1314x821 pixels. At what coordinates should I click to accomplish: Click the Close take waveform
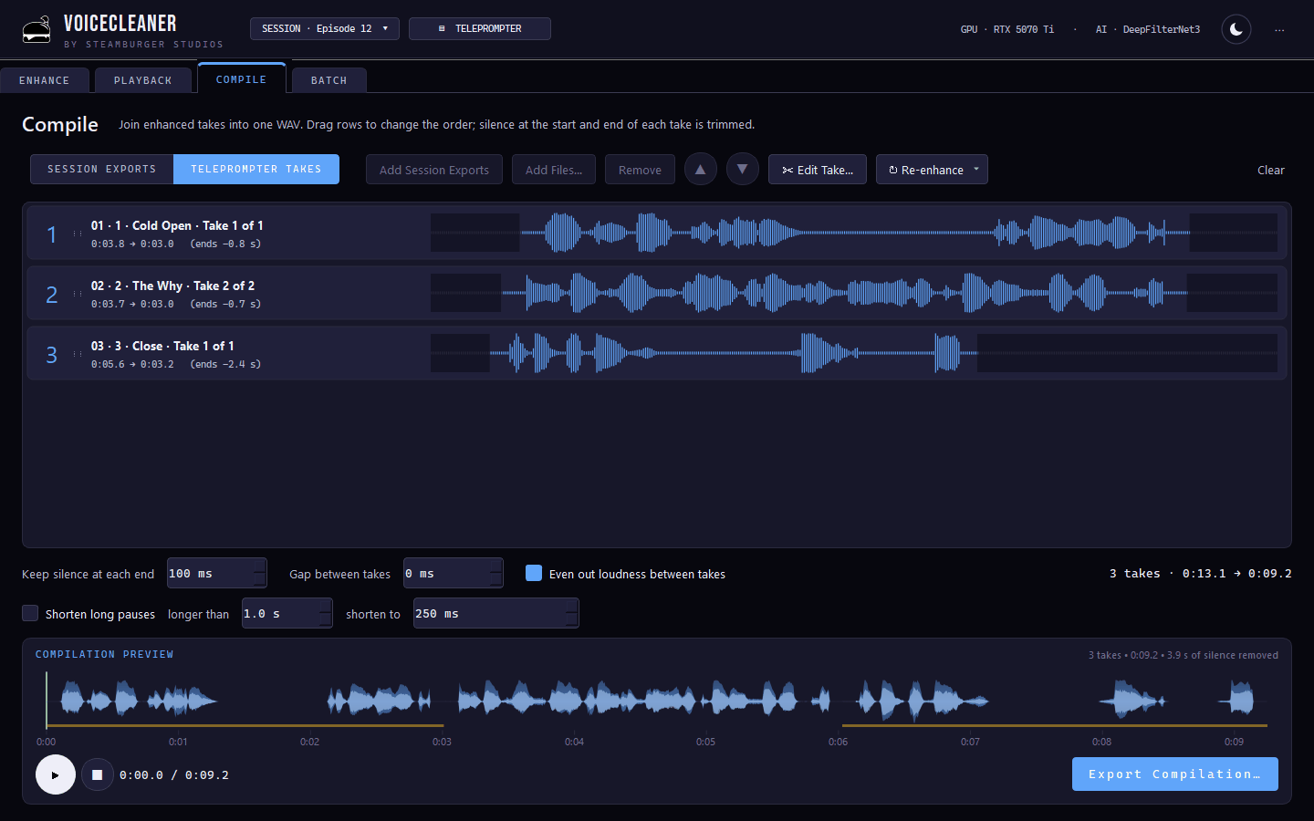[x=854, y=353]
